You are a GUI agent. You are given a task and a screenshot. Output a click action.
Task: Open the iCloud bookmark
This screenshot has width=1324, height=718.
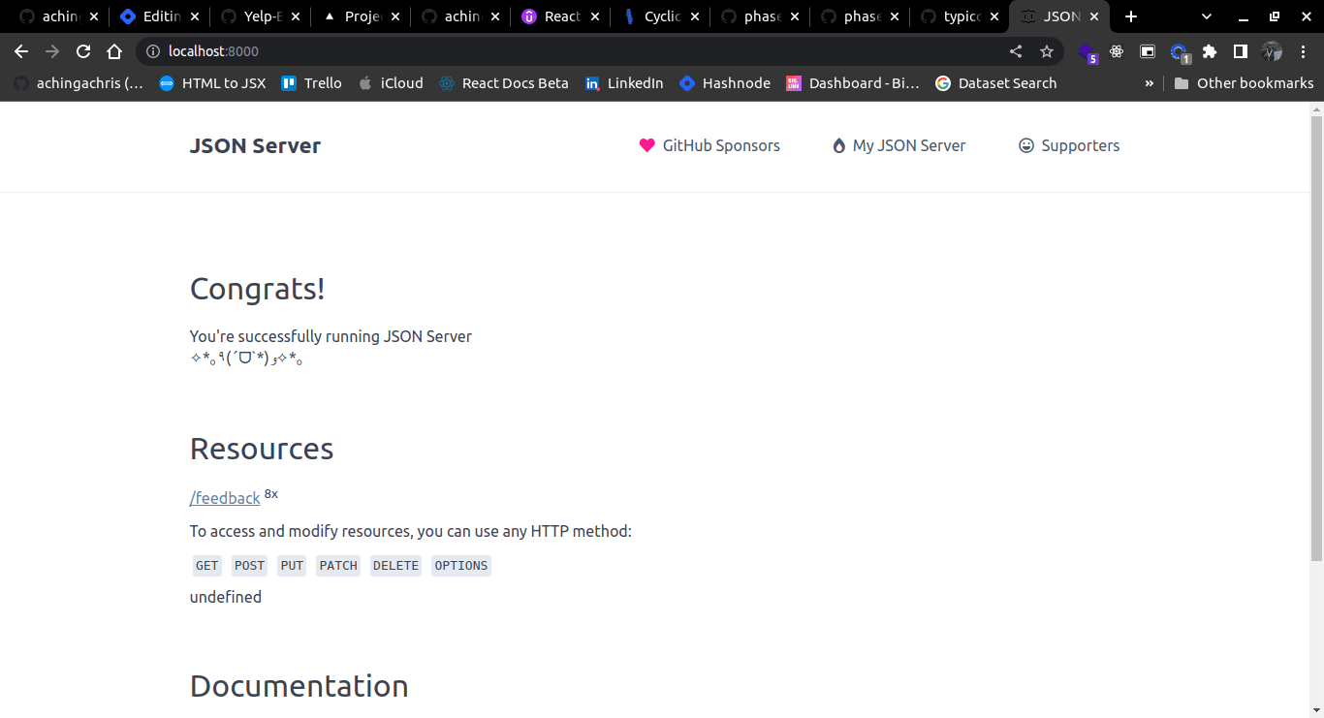tap(391, 83)
